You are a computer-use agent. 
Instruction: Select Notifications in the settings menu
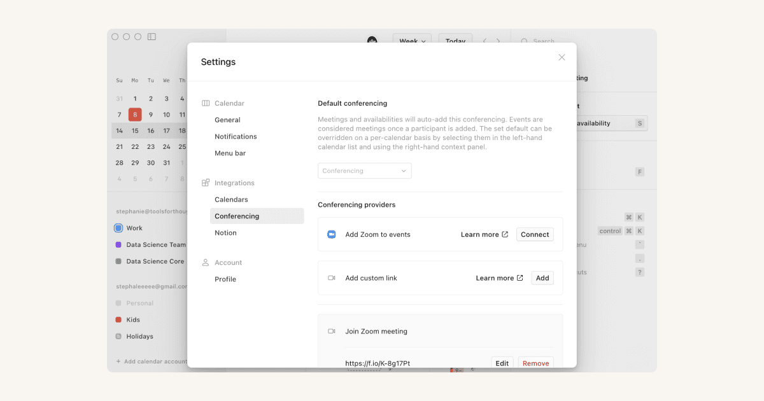click(236, 136)
